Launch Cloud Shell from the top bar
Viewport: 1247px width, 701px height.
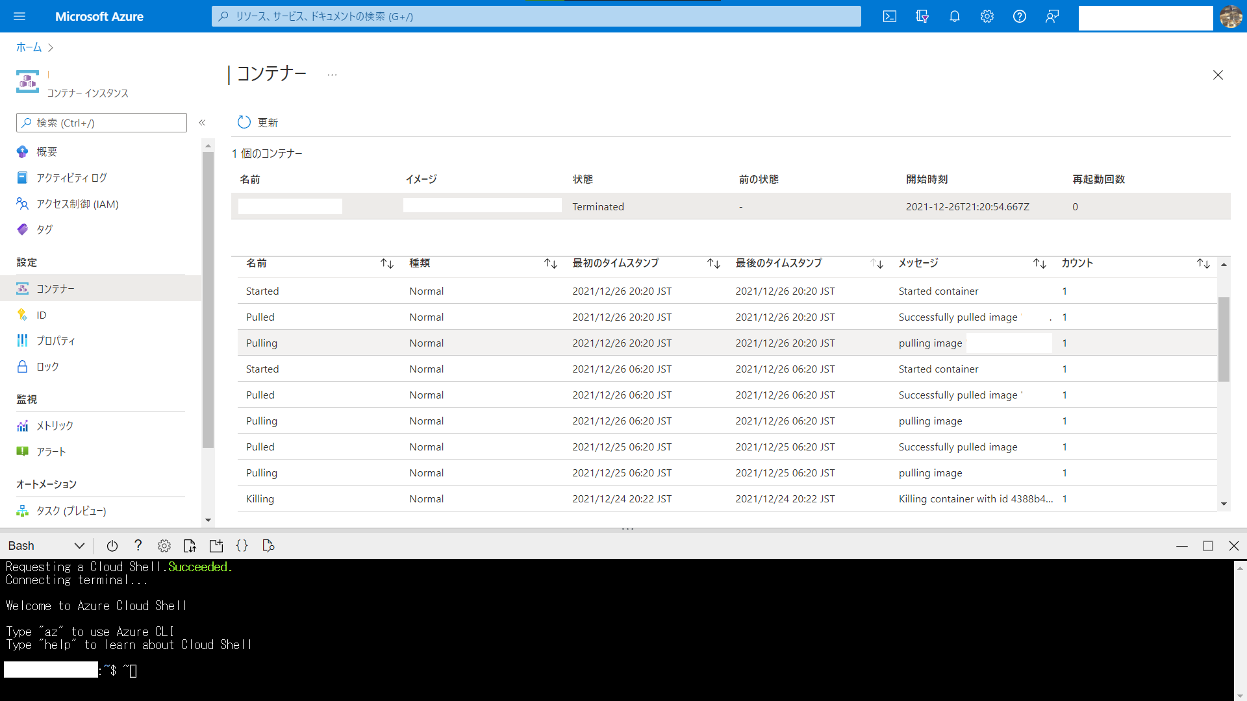890,16
